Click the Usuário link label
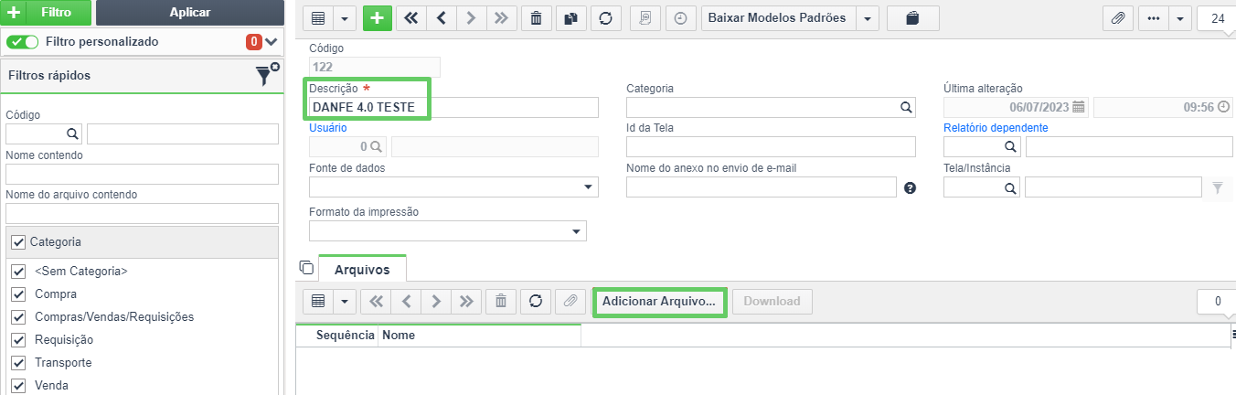 [328, 129]
